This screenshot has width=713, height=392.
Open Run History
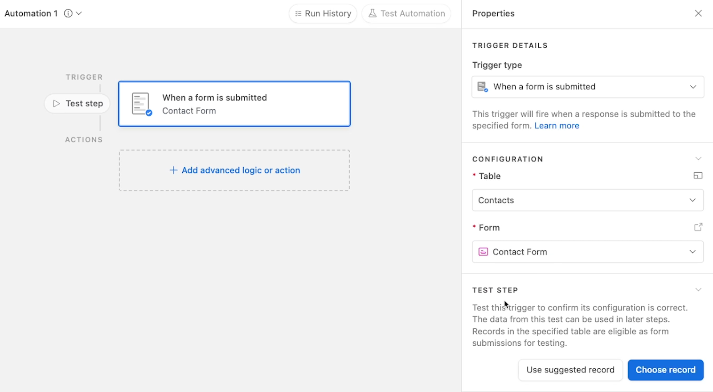pos(323,13)
